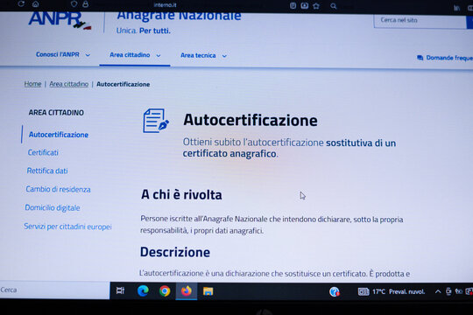
Task: Click the Anagrafe Nazionale site title
Action: click(x=179, y=16)
